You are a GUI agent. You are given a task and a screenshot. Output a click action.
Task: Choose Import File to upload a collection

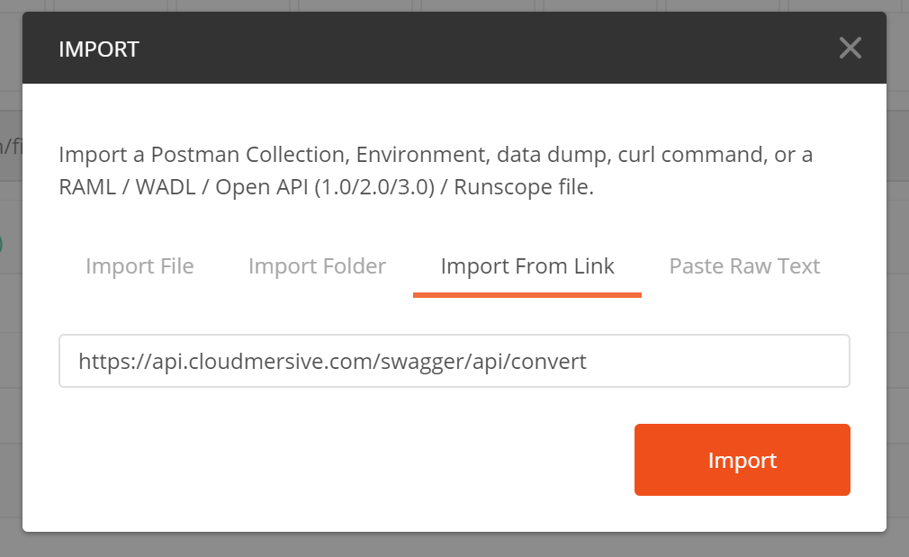[x=139, y=266]
